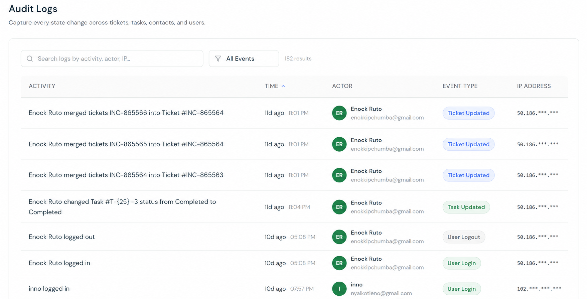Click ER avatar in logged out row
The image size is (587, 299).
[339, 237]
